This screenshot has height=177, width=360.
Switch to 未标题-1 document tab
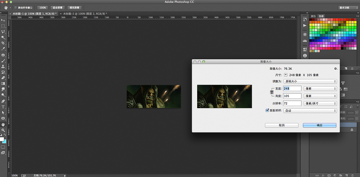click(34, 13)
